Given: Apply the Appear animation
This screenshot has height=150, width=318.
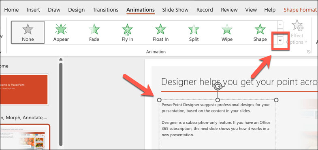Looking at the screenshot, I should [x=61, y=32].
